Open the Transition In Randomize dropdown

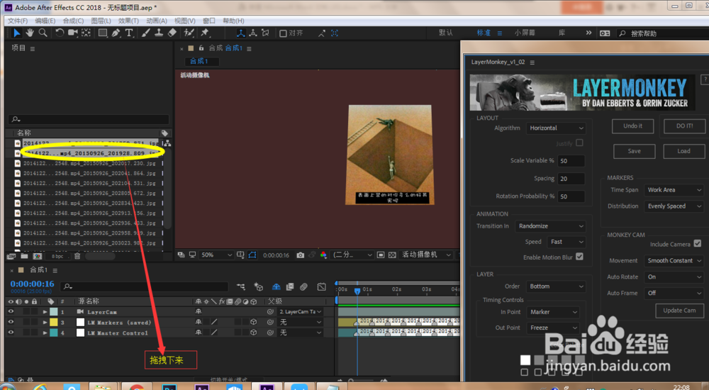551,225
